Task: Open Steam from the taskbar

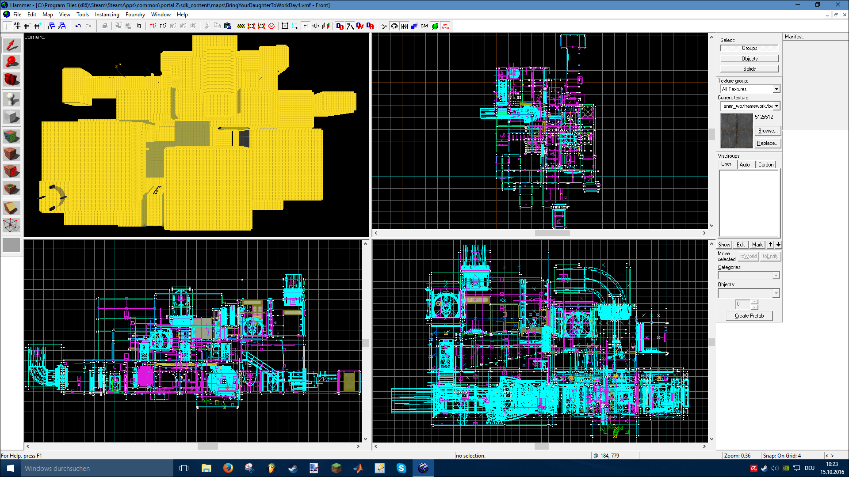Action: pyautogui.click(x=293, y=468)
